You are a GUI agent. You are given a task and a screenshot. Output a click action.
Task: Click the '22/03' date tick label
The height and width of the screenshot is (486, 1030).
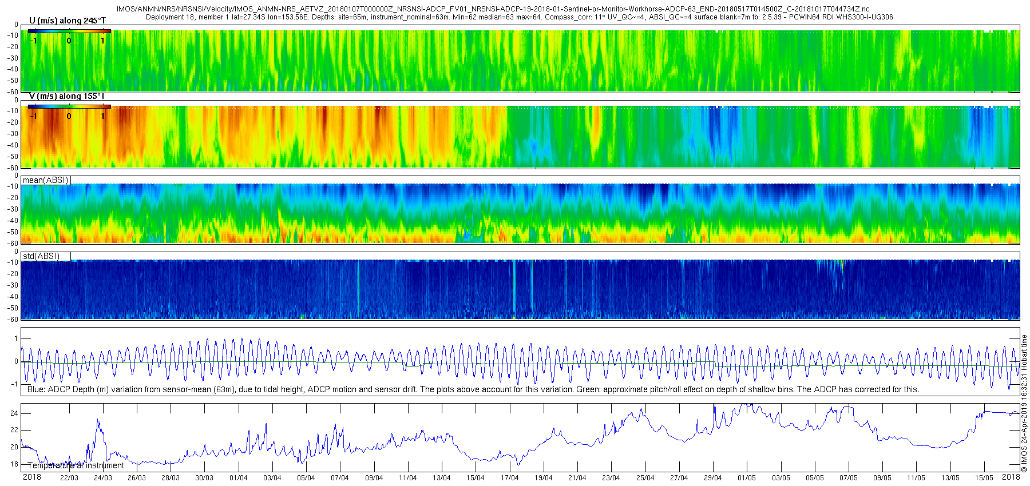[x=69, y=478]
